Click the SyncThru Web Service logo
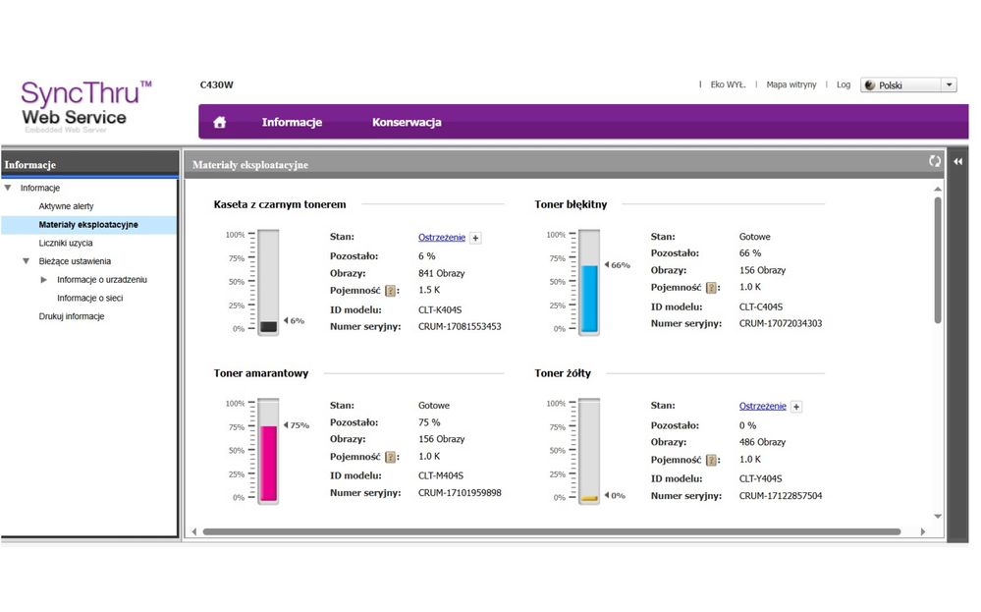 [x=85, y=105]
